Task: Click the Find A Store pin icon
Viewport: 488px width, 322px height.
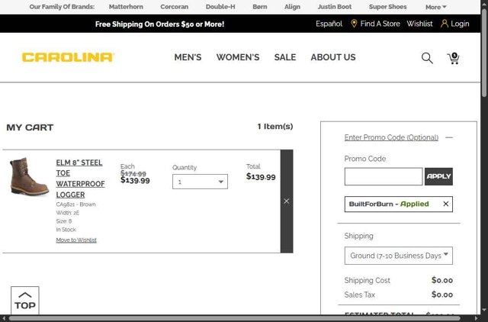Action: click(354, 24)
